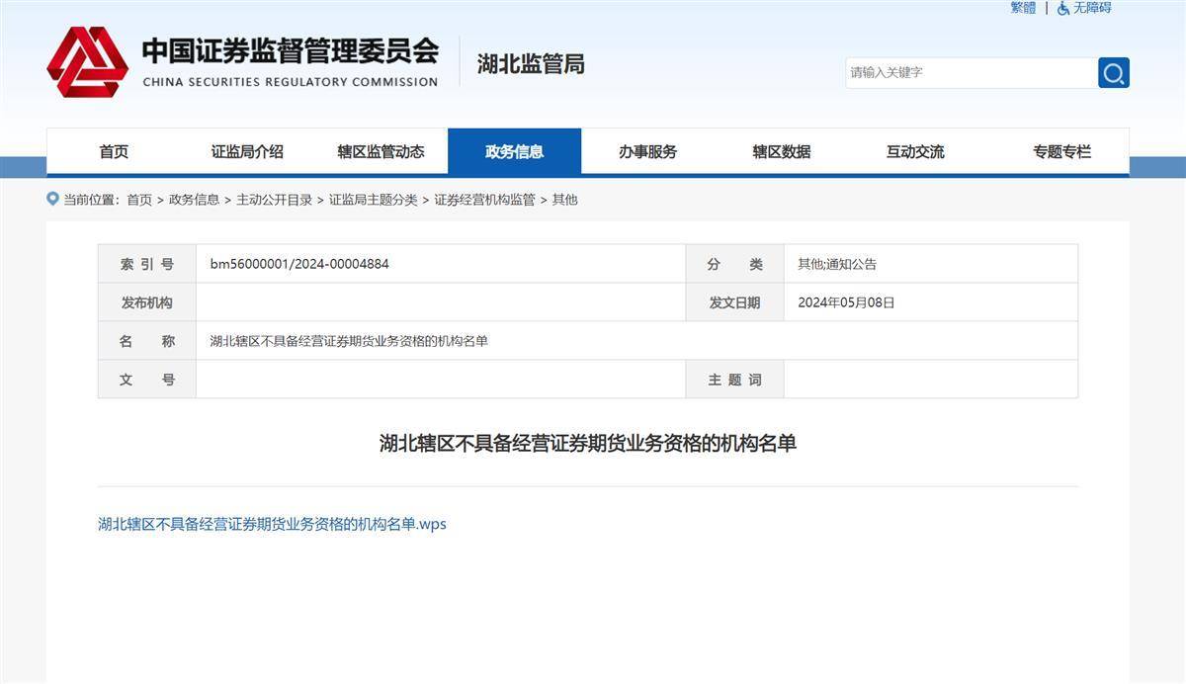Click the 主题词 label cell
Image resolution: width=1186 pixels, height=684 pixels.
coord(735,380)
